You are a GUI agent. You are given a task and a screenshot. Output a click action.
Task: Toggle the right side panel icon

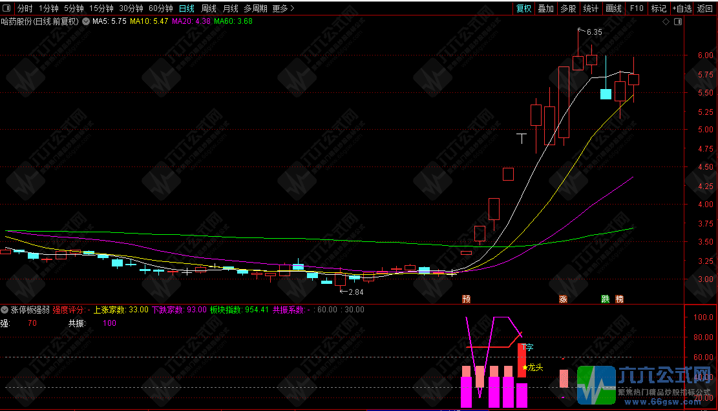pyautogui.click(x=678, y=21)
